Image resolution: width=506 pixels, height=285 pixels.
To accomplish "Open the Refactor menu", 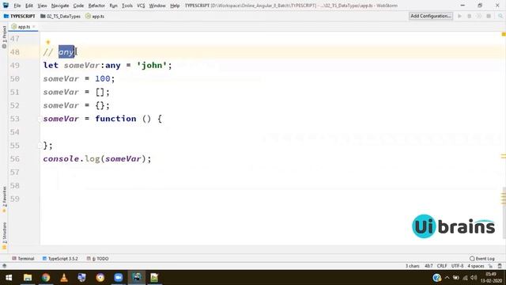I will click(96, 6).
